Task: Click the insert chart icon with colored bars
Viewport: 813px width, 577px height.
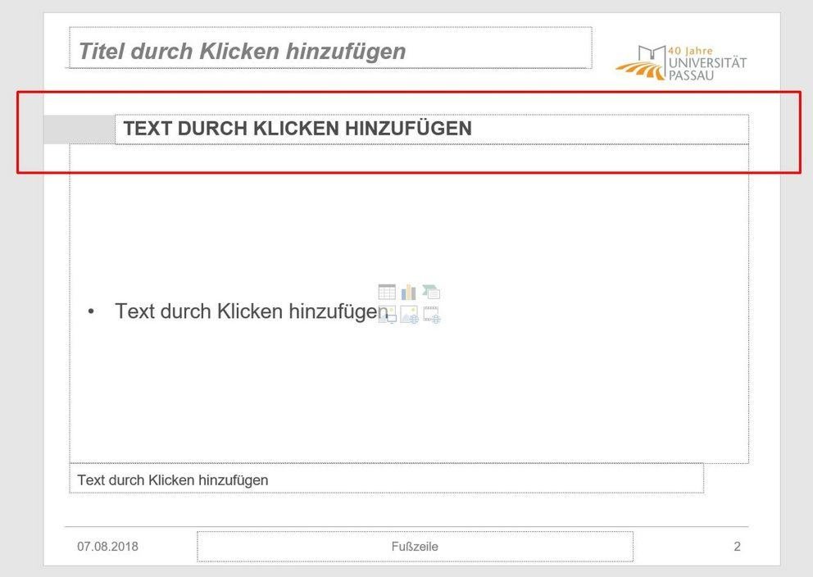Action: (409, 292)
